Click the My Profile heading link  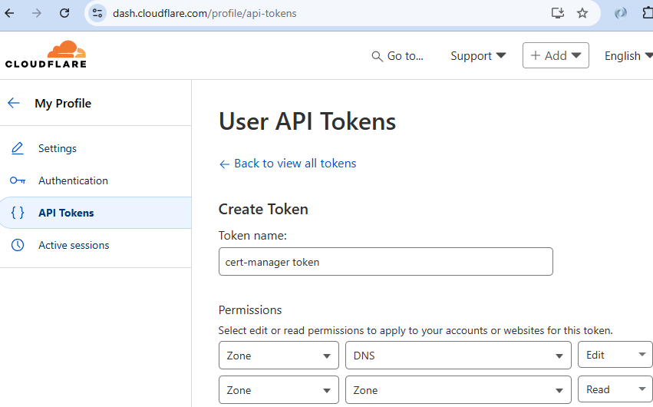pyautogui.click(x=63, y=103)
